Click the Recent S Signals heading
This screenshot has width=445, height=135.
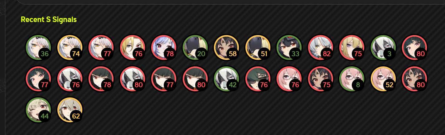[49, 20]
